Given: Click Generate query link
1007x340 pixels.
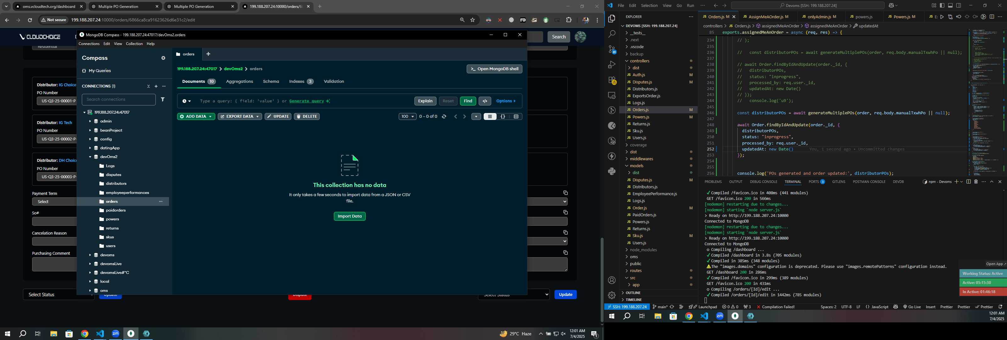Looking at the screenshot, I should (x=307, y=101).
